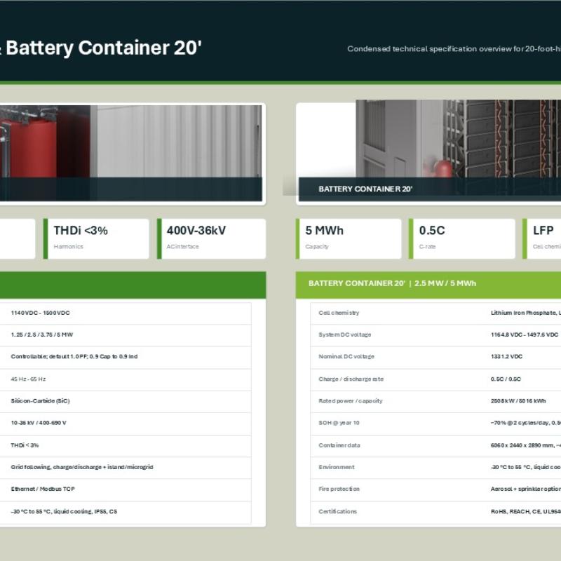Click the "0.5C / 0.5C" value

(x=506, y=379)
